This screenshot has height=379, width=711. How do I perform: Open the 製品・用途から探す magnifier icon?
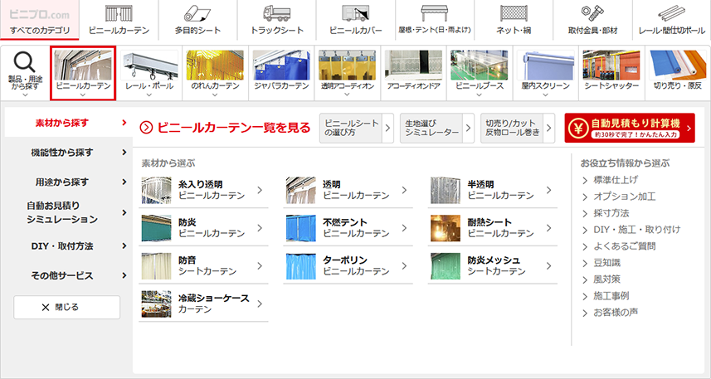25,72
